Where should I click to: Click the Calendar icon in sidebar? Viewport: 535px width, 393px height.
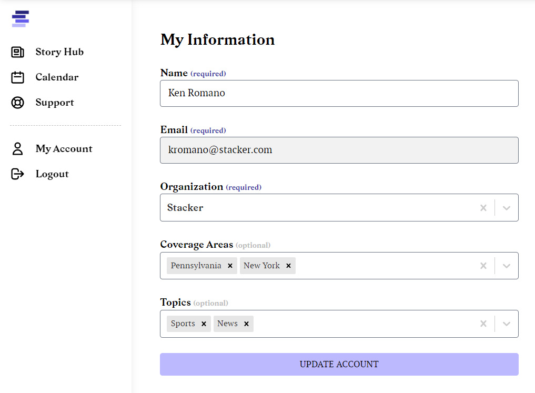point(18,77)
